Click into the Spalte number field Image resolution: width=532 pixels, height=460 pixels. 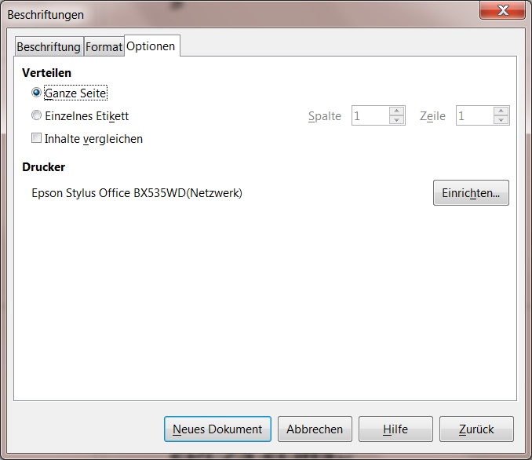(x=370, y=115)
